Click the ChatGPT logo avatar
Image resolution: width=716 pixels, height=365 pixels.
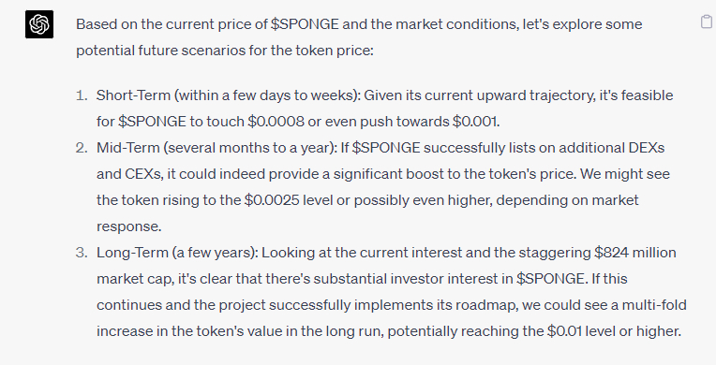pos(39,24)
